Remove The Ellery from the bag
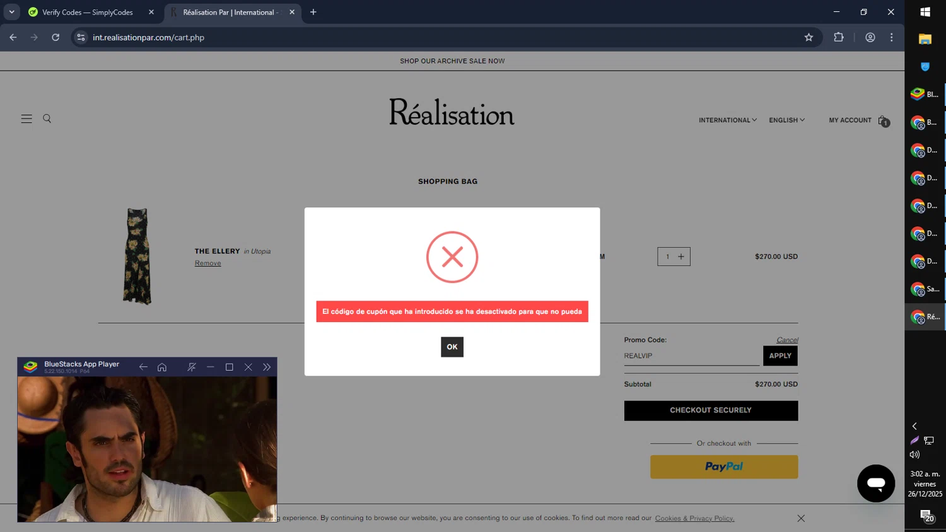 (207, 263)
